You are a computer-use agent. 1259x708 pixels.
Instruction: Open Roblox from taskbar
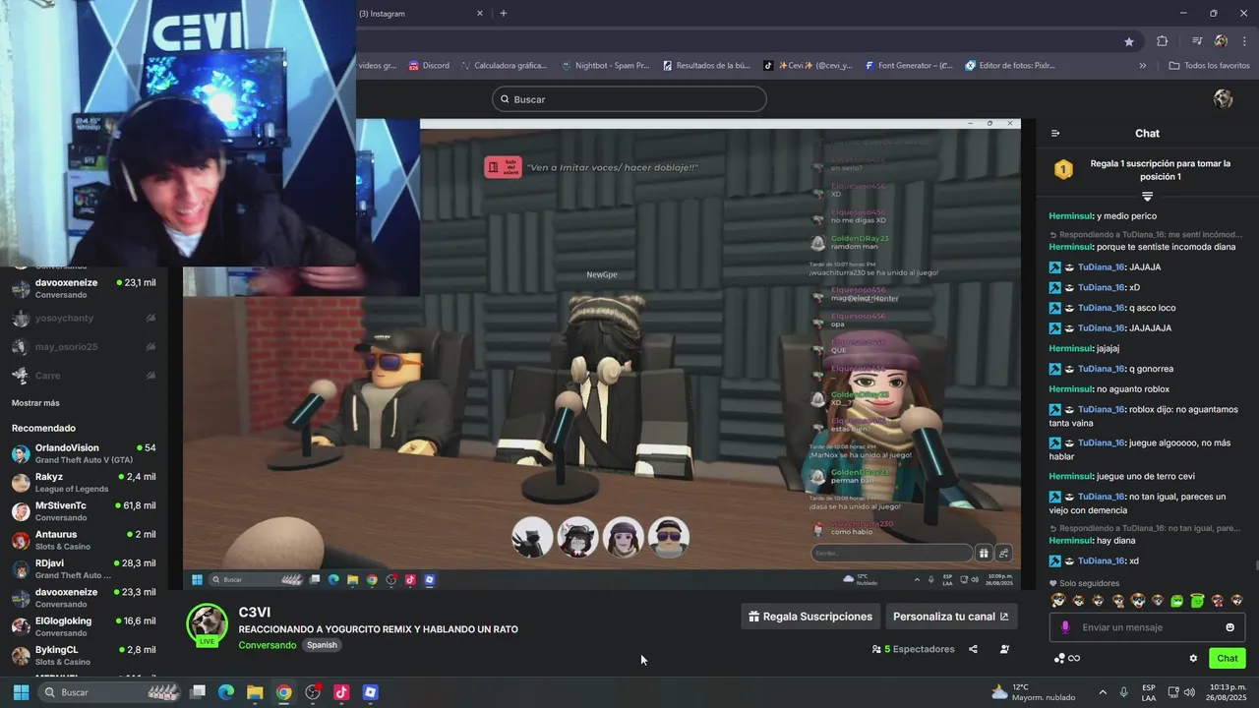[x=370, y=692]
